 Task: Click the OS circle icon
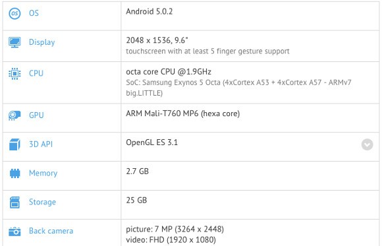(x=14, y=13)
